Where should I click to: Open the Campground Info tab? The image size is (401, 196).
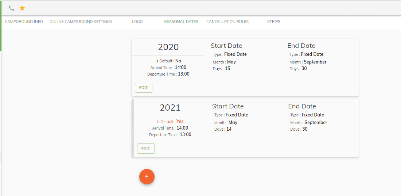coord(24,22)
